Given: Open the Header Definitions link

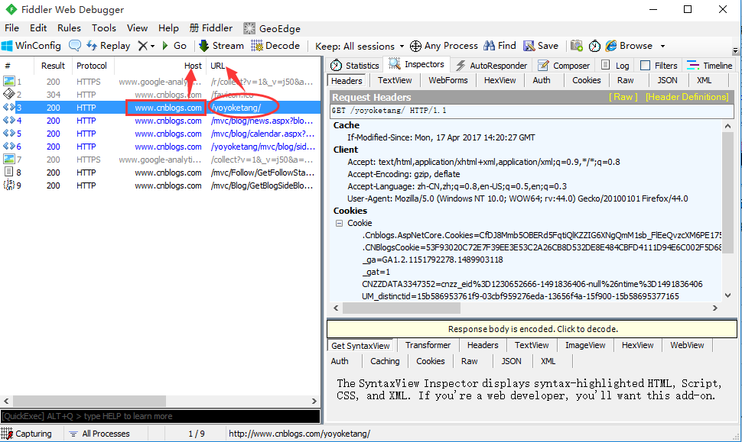Looking at the screenshot, I should point(686,97).
